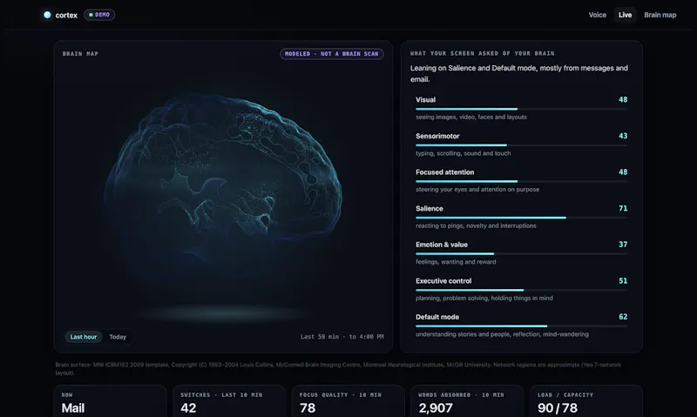The image size is (697, 417).
Task: Switch to the Brain map tab
Action: 660,15
